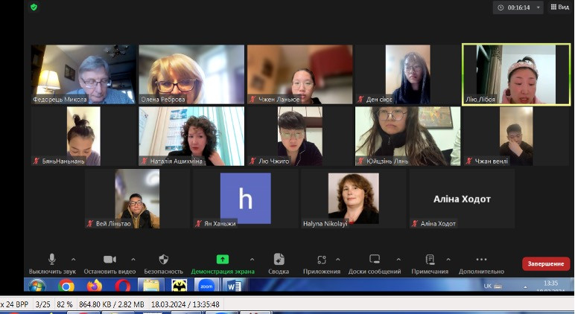Select the Наталія Ашихміна video tile

pos(191,136)
